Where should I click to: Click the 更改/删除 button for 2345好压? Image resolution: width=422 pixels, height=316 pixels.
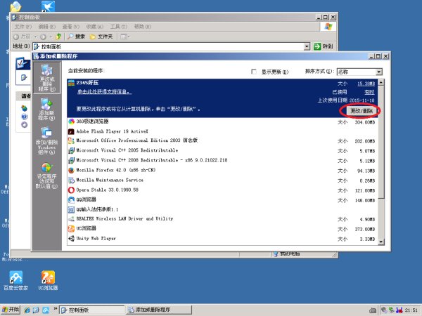(361, 110)
